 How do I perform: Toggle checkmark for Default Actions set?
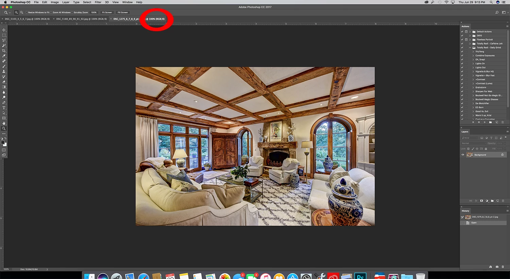(x=462, y=32)
